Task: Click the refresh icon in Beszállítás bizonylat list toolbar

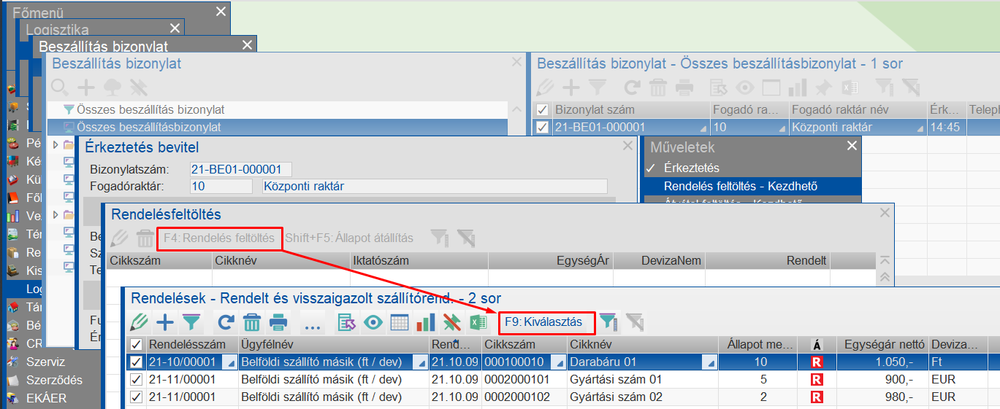Action: 631,87
